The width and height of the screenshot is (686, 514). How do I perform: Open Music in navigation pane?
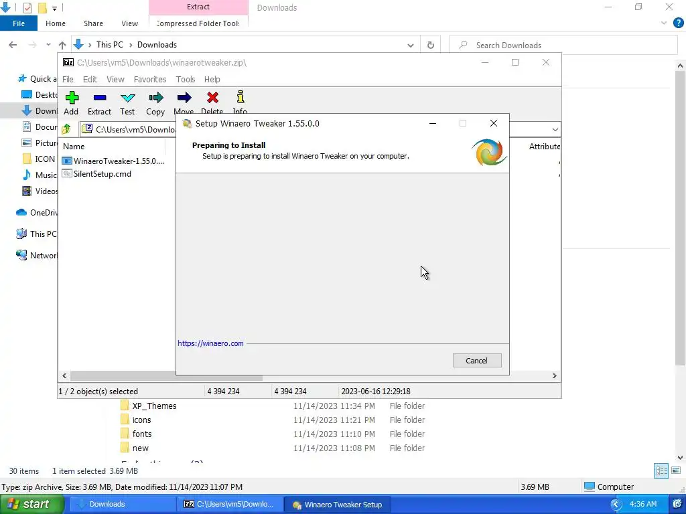(x=40, y=175)
